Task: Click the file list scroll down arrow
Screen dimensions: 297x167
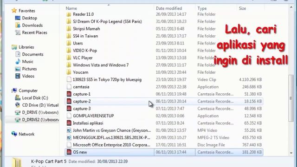Action: 291,153
